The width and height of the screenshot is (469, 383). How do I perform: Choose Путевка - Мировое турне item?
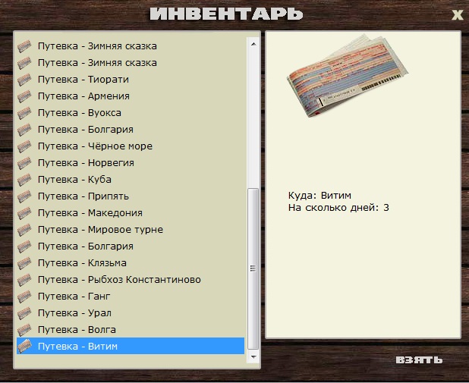coord(131,230)
